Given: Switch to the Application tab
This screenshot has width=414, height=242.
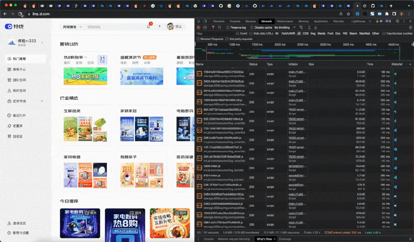Looking at the screenshot, I should click(x=321, y=21).
